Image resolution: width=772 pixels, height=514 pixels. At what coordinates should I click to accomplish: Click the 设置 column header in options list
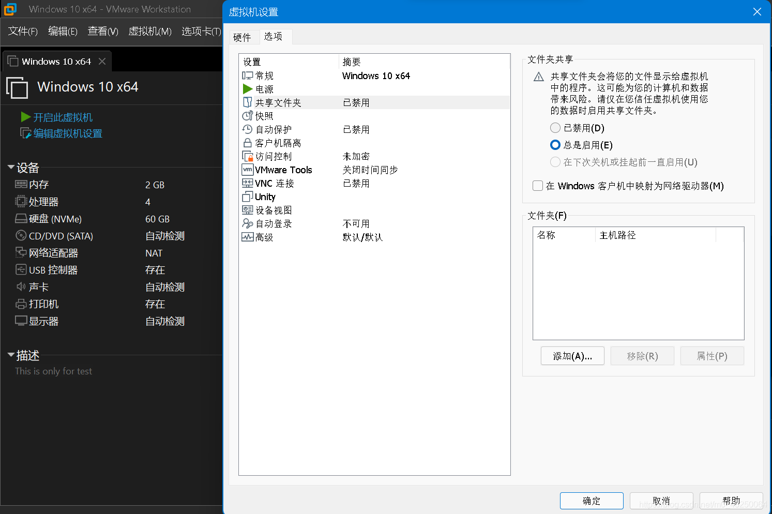pyautogui.click(x=289, y=62)
